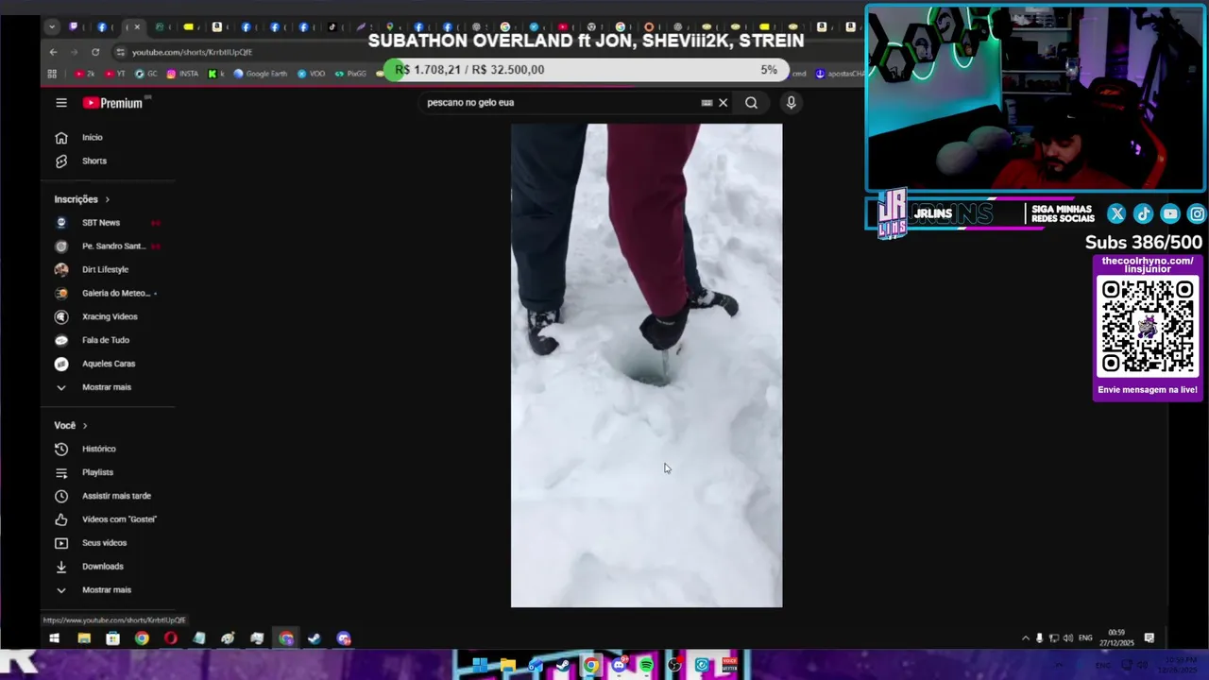Open the site info icon in address bar
Viewport: 1209px width, 680px height.
click(x=120, y=52)
